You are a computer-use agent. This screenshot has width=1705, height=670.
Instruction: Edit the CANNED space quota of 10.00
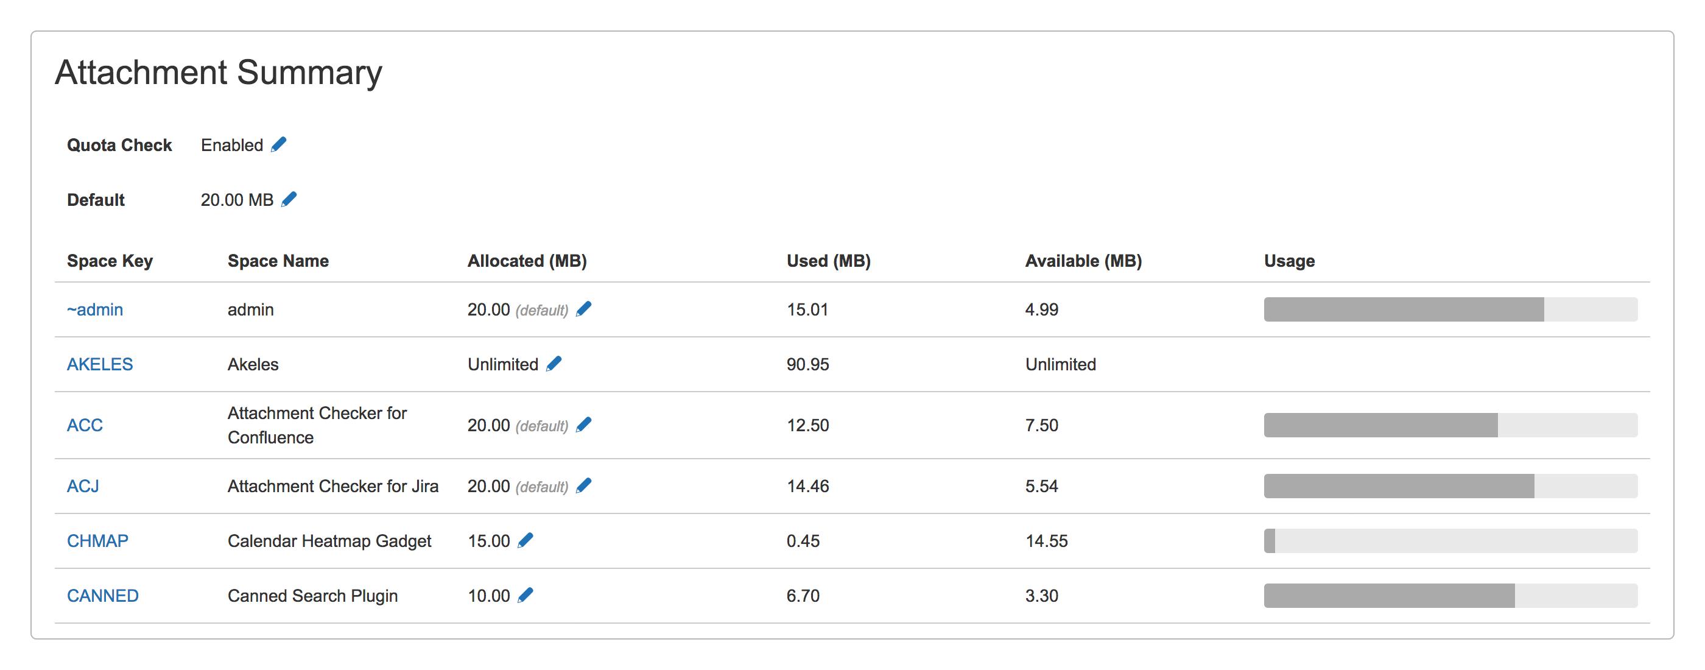526,594
